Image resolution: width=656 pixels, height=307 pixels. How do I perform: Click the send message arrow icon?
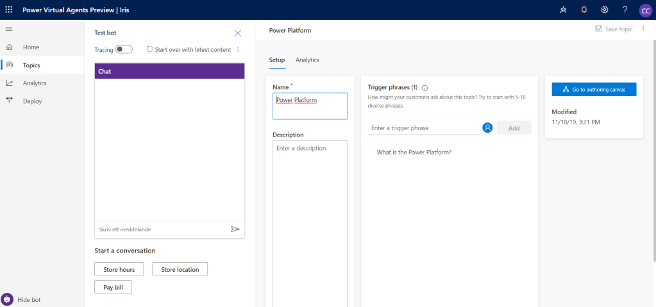pos(235,229)
